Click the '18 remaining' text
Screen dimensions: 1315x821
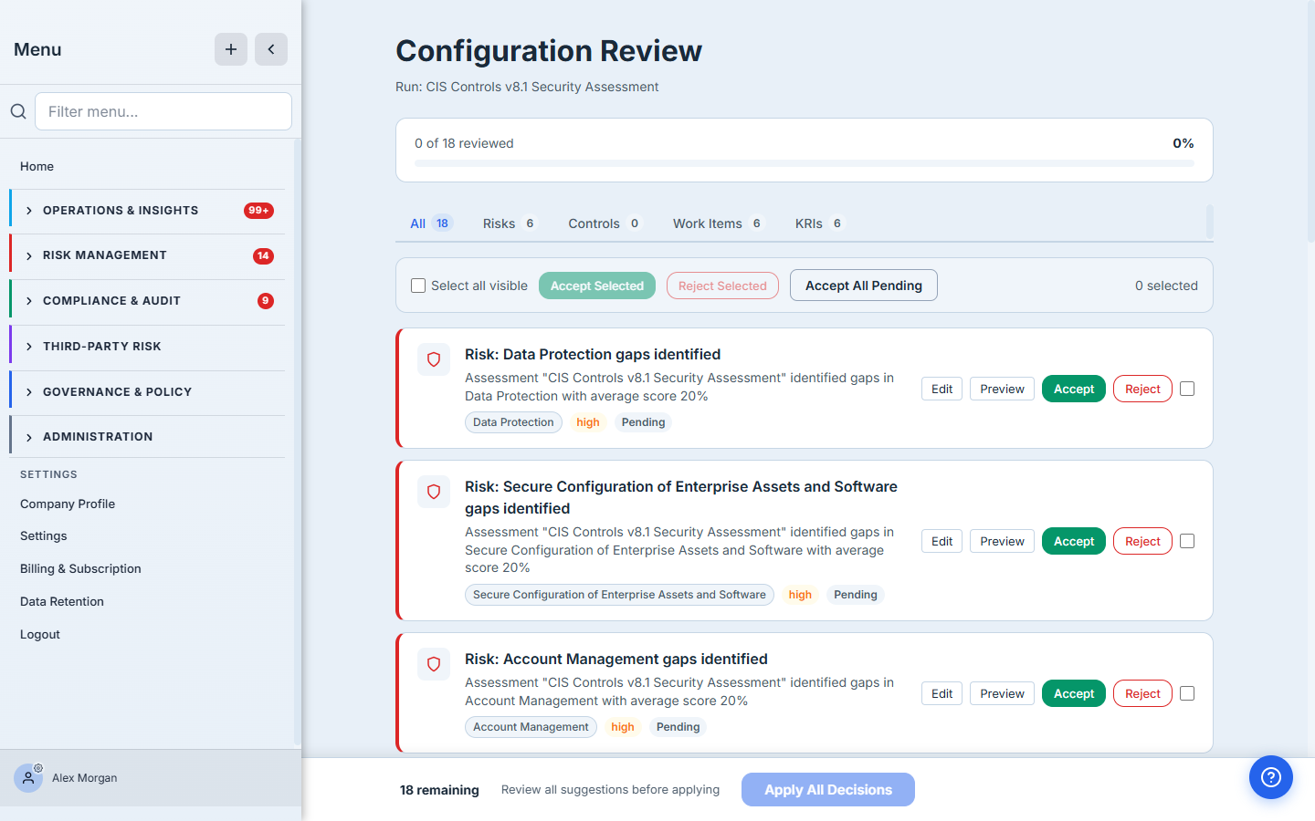pyautogui.click(x=439, y=790)
